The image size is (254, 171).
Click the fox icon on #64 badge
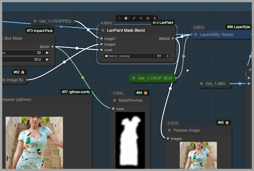pos(145,93)
